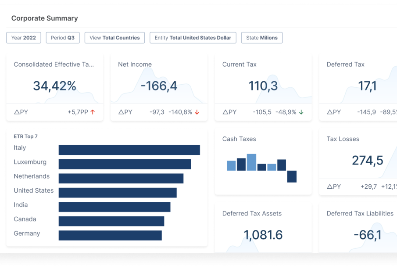The width and height of the screenshot is (397, 269).
Task: Click the Corporate Summary page title
Action: [45, 18]
